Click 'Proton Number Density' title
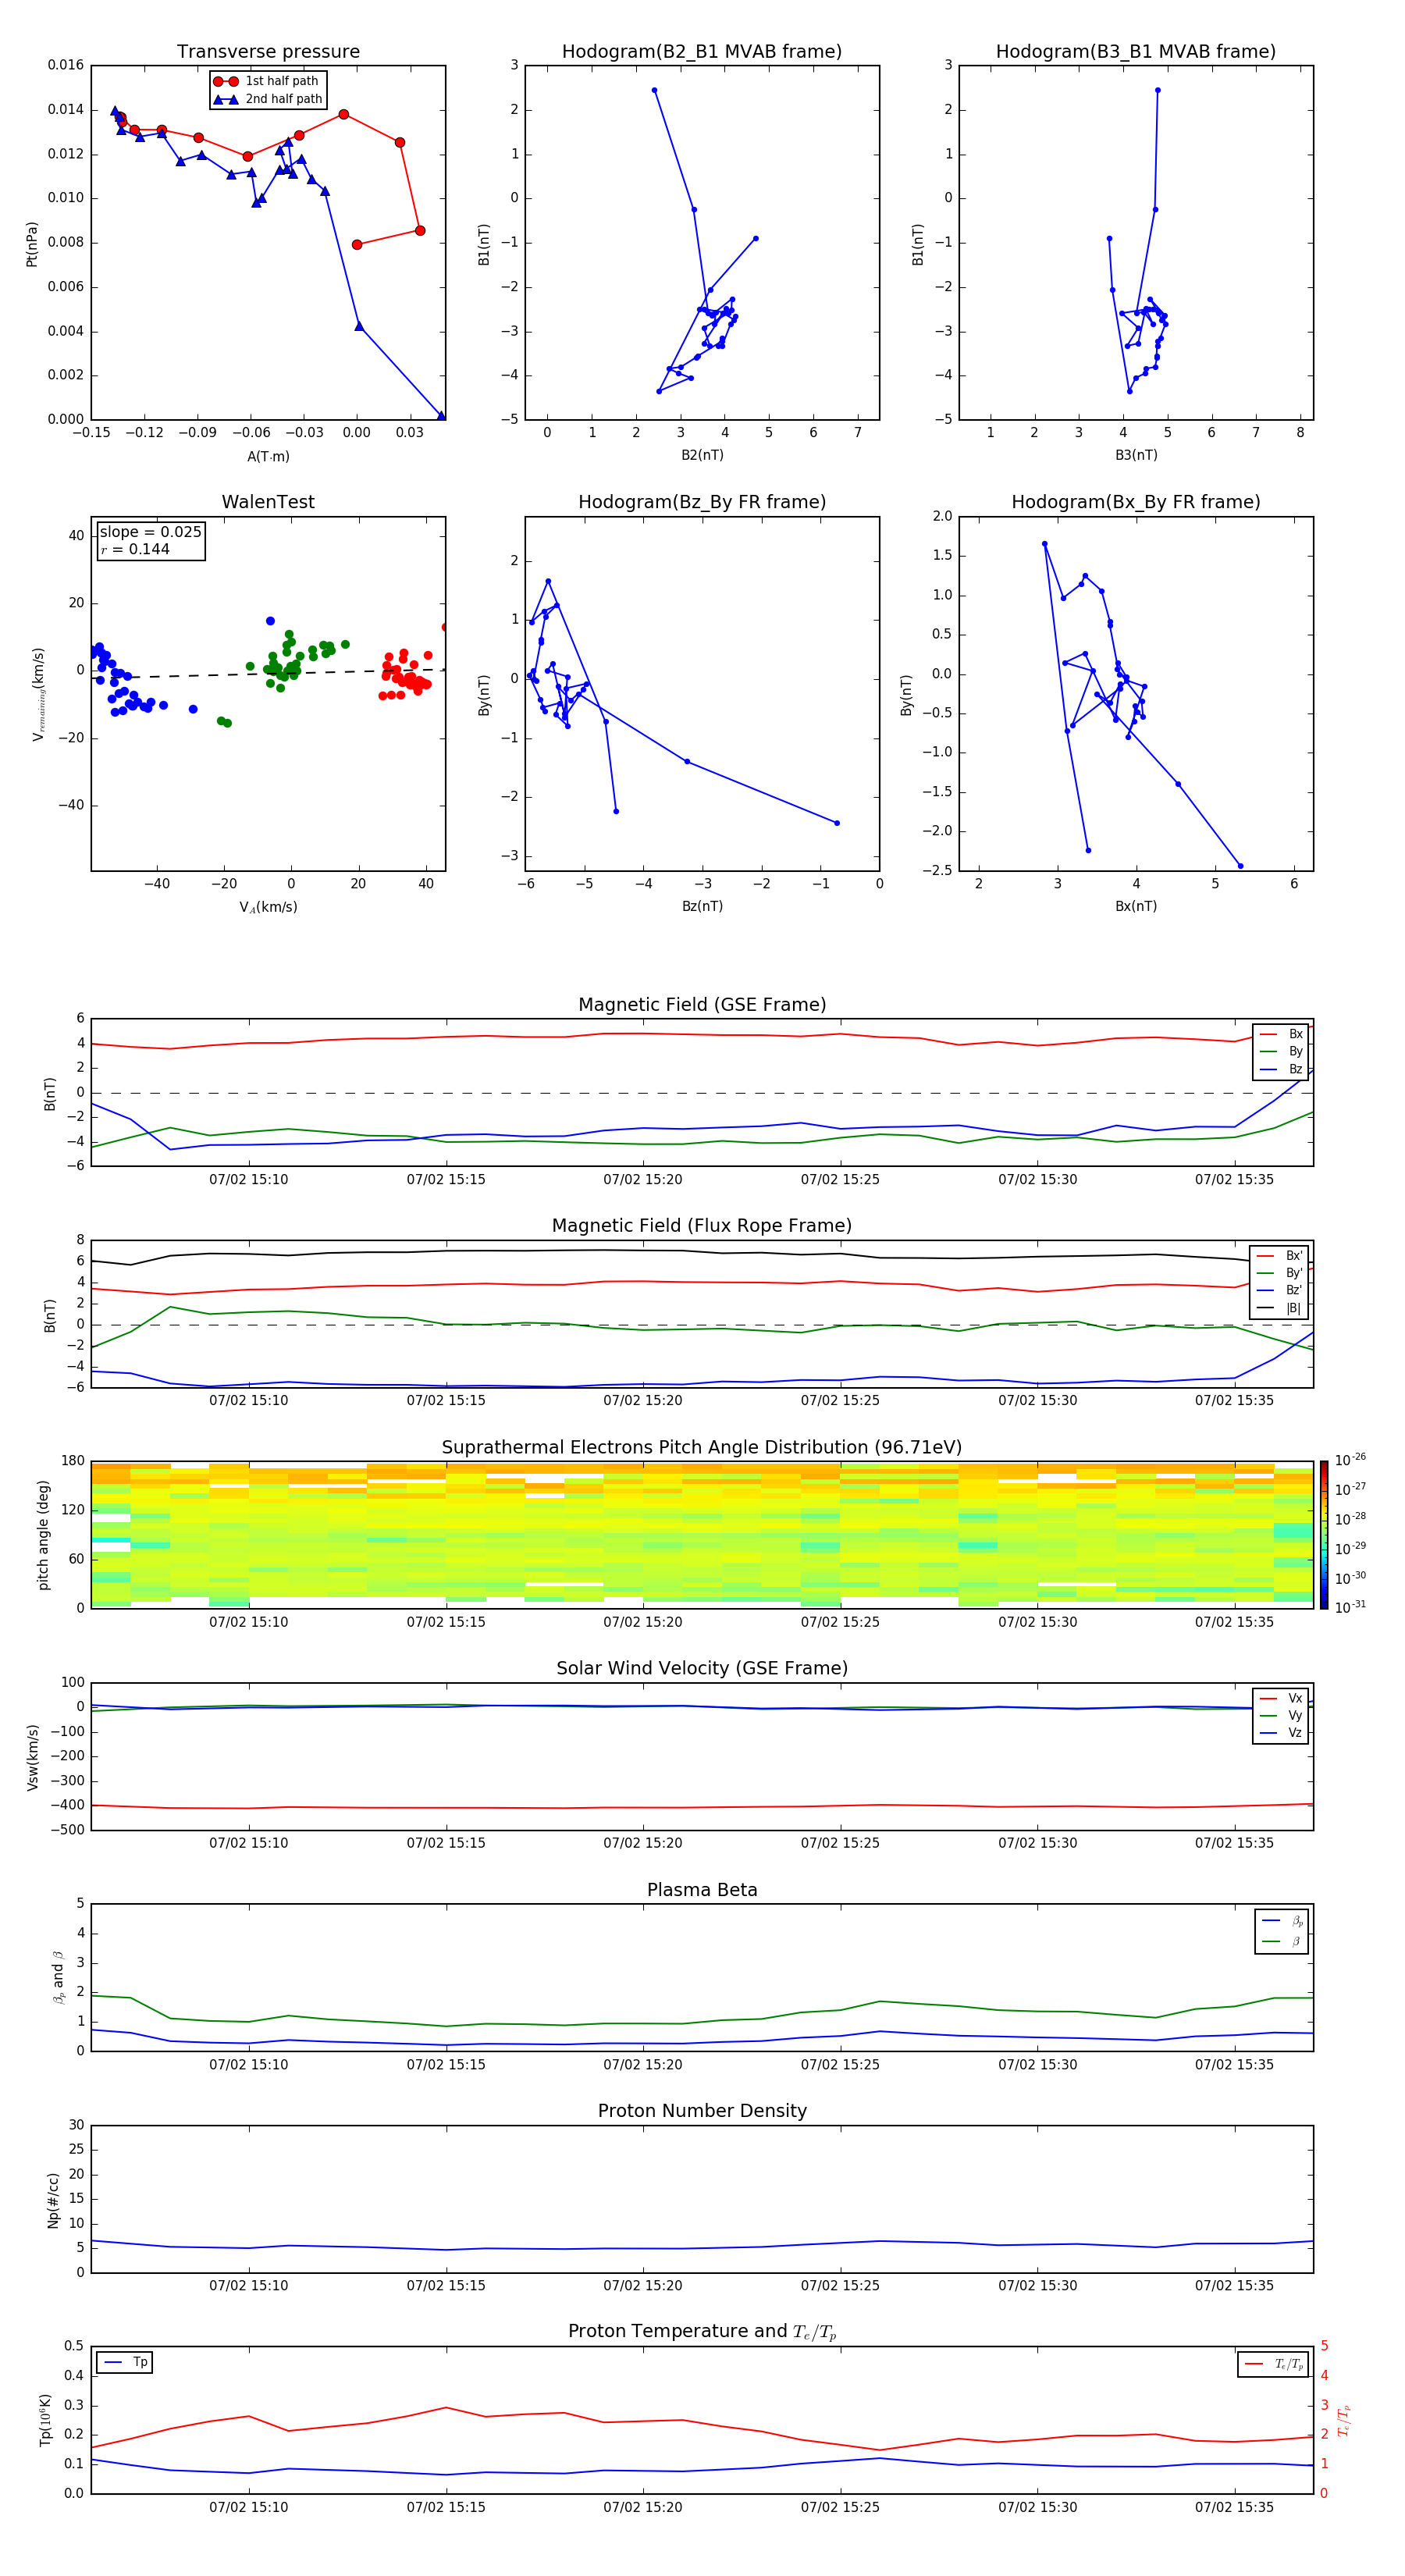Image resolution: width=1405 pixels, height=2576 pixels. pos(702,2111)
